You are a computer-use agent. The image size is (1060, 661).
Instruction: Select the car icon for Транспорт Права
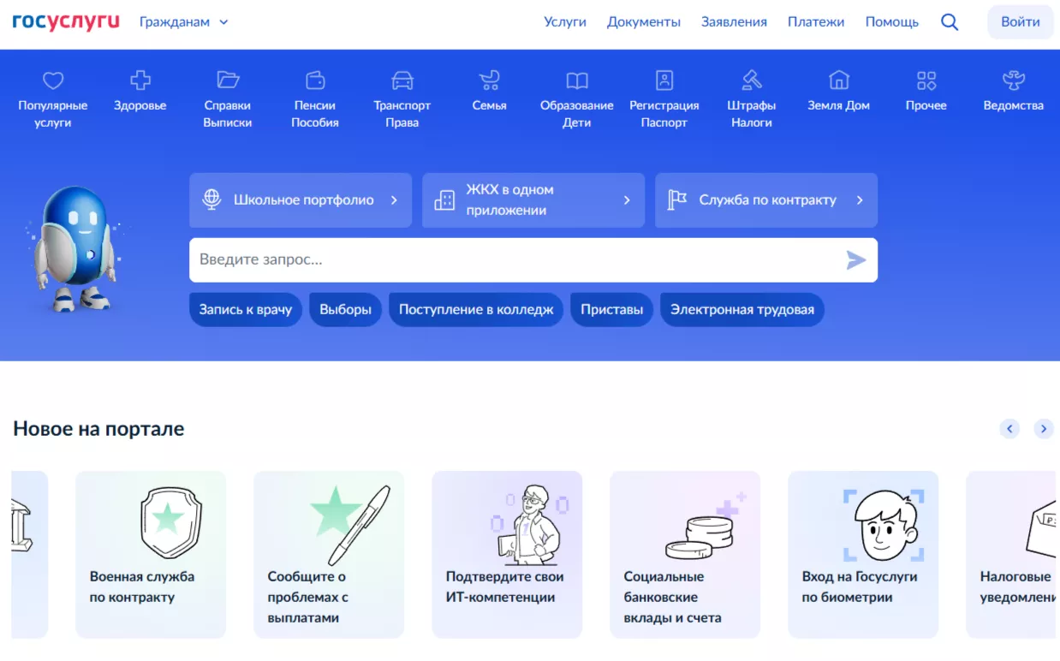pos(402,80)
